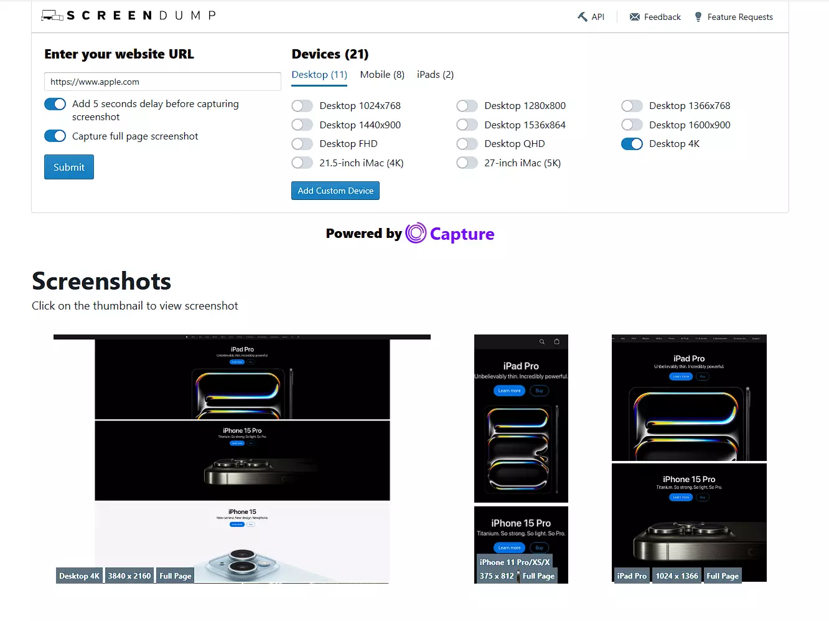Disable the Desktop 4K device toggle
This screenshot has height=621, width=829.
point(632,144)
